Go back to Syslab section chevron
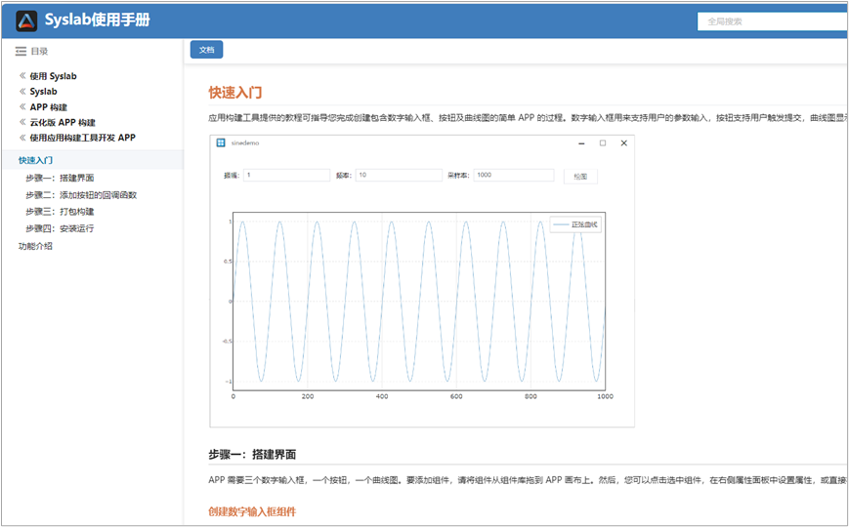 pos(22,91)
